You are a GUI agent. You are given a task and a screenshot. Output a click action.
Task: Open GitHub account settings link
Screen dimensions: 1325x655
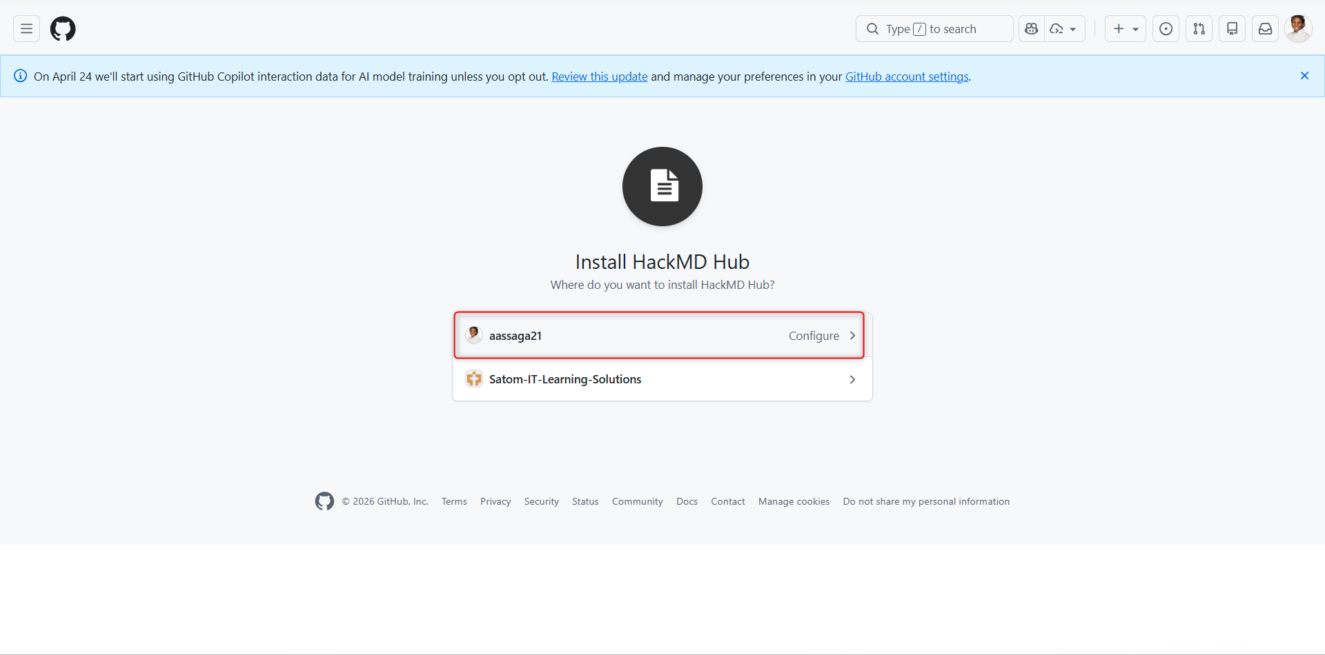[x=907, y=77]
